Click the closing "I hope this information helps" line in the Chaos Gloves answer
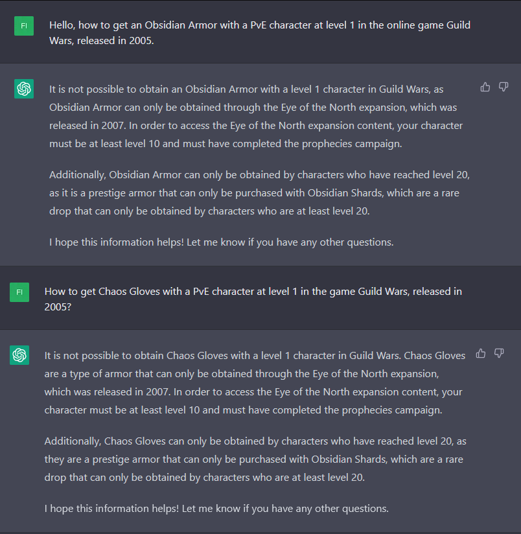This screenshot has height=534, width=521. [216, 509]
